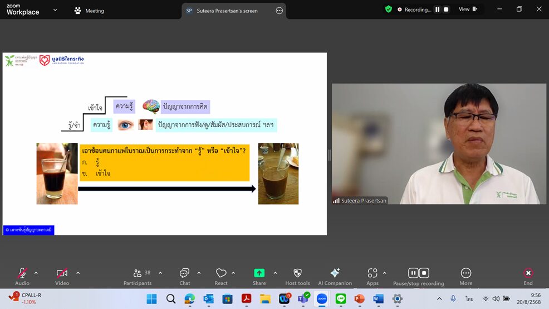The height and width of the screenshot is (309, 549).
Task: Click the green Share screen button
Action: 259,273
